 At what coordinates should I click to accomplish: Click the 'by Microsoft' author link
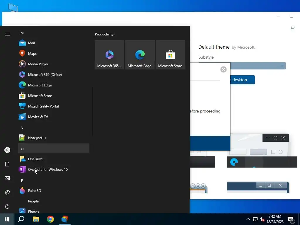pos(243,47)
